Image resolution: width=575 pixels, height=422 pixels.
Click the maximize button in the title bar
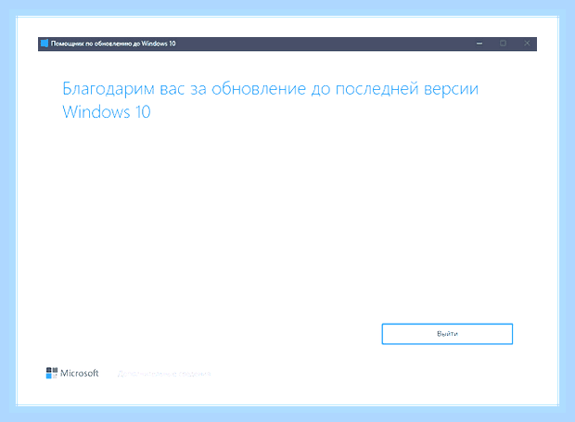tap(503, 44)
